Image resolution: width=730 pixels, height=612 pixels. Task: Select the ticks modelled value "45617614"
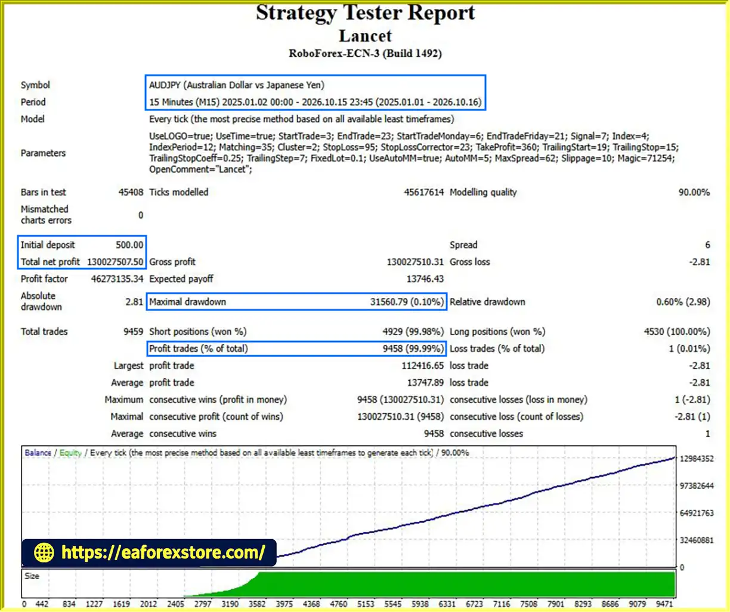423,192
